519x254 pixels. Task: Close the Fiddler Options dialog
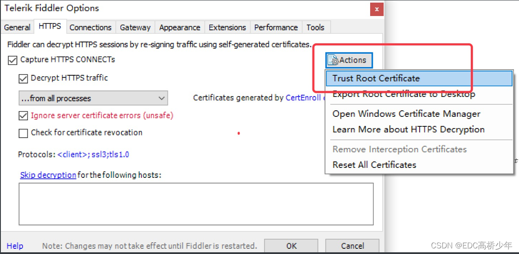click(377, 10)
